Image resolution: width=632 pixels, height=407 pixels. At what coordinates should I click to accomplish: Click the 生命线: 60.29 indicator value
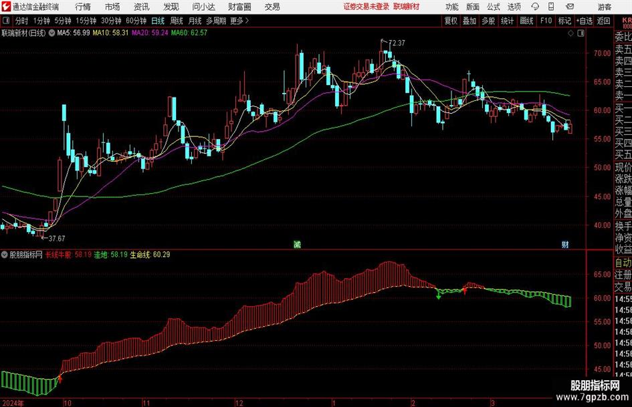(x=150, y=255)
